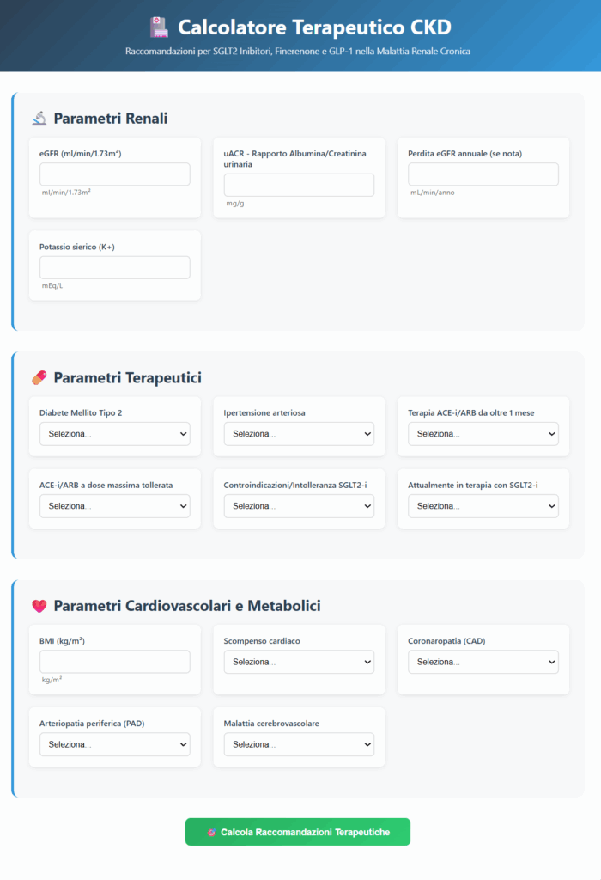601x880 pixels.
Task: Expand the Coronaropatia (CAD) dropdown
Action: [x=483, y=662]
